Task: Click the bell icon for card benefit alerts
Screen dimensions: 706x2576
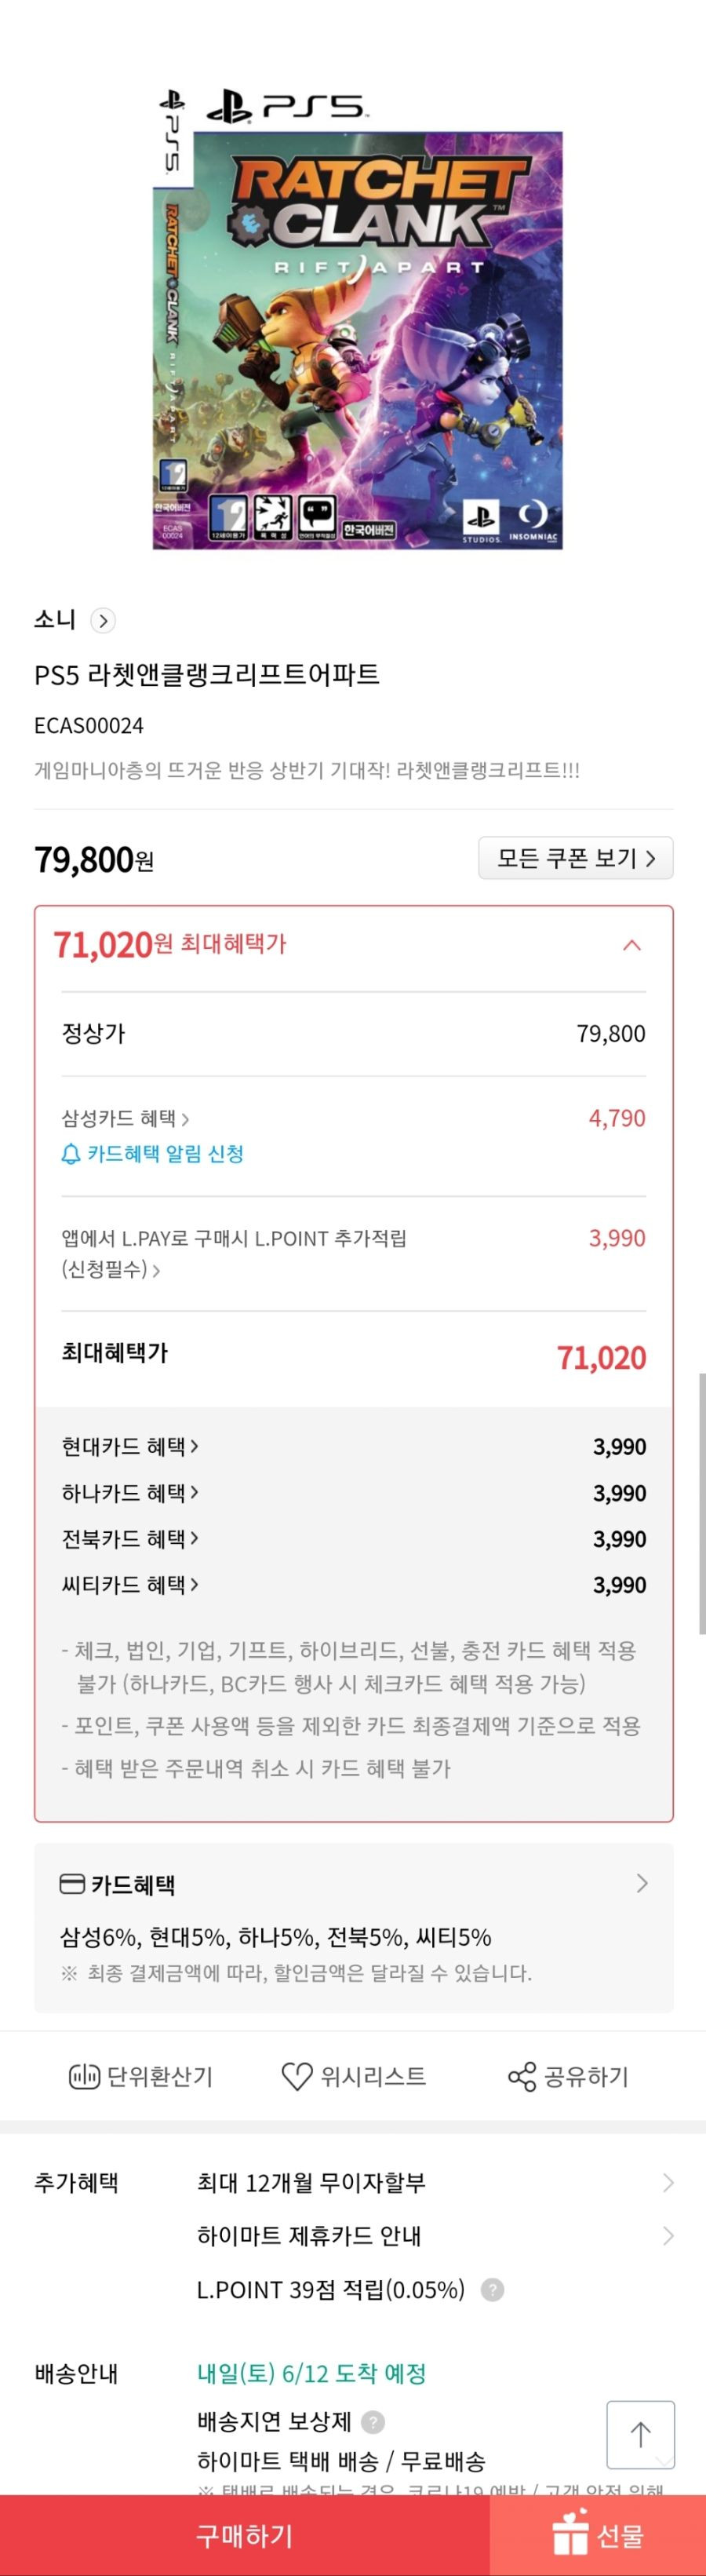Action: [x=71, y=1155]
